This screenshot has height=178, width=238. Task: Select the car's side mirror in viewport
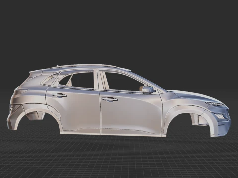pyautogui.click(x=147, y=89)
